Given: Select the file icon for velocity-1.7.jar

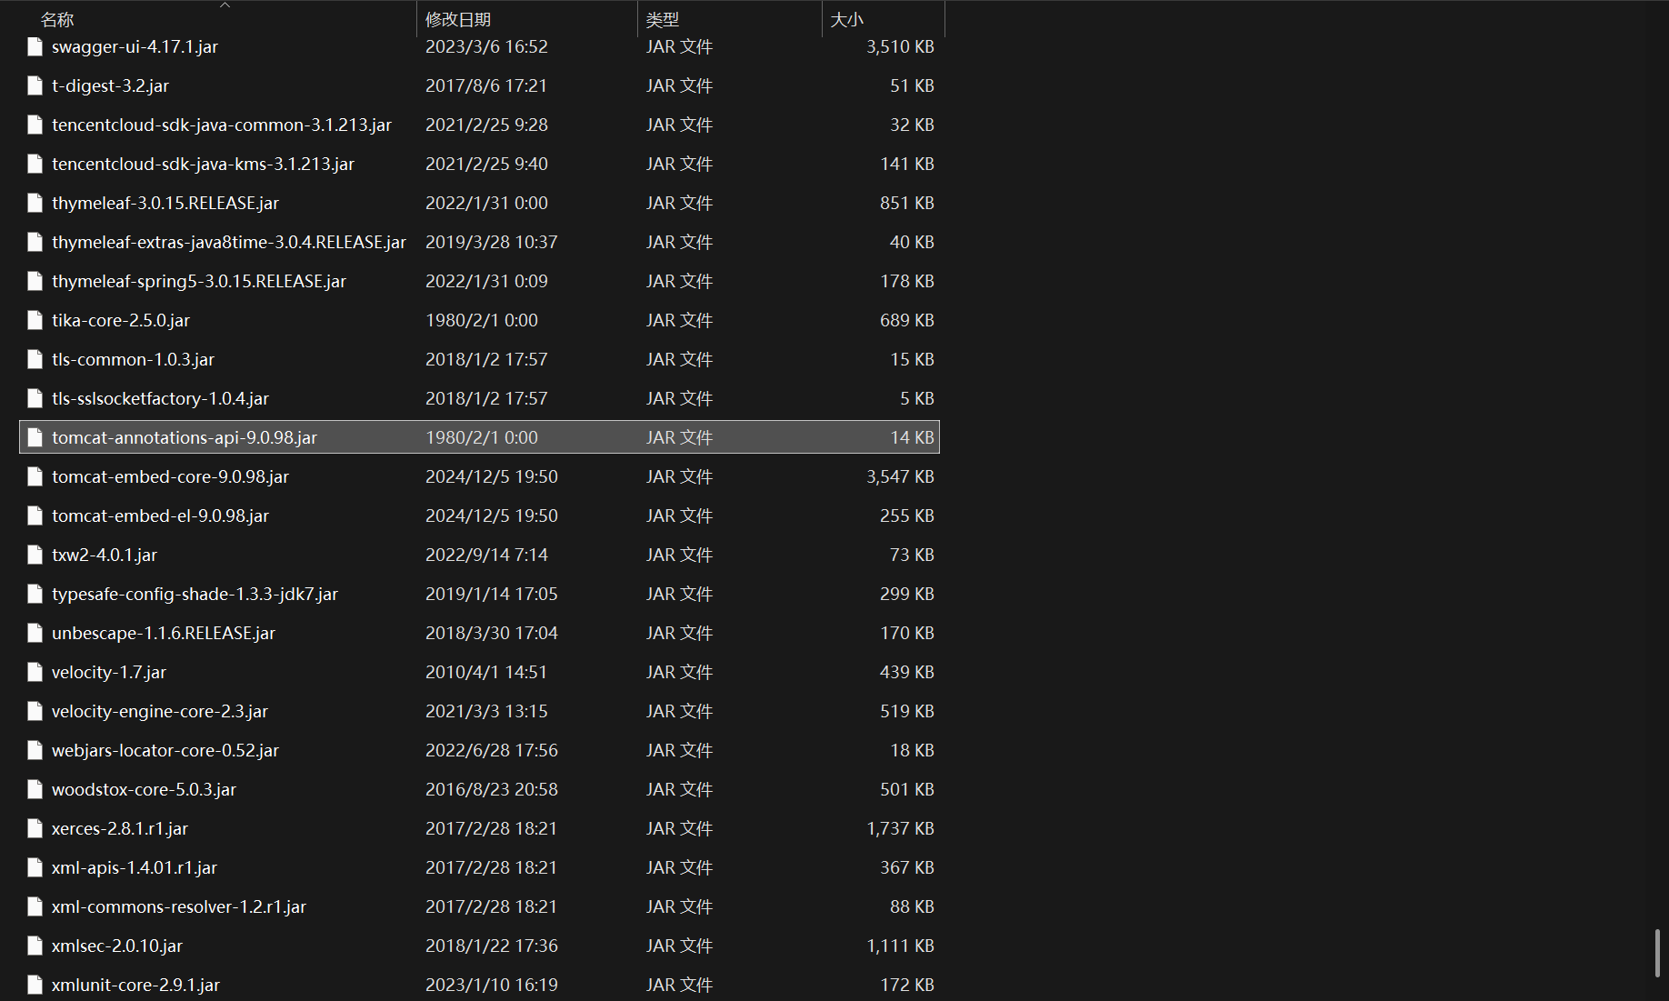Looking at the screenshot, I should [35, 672].
